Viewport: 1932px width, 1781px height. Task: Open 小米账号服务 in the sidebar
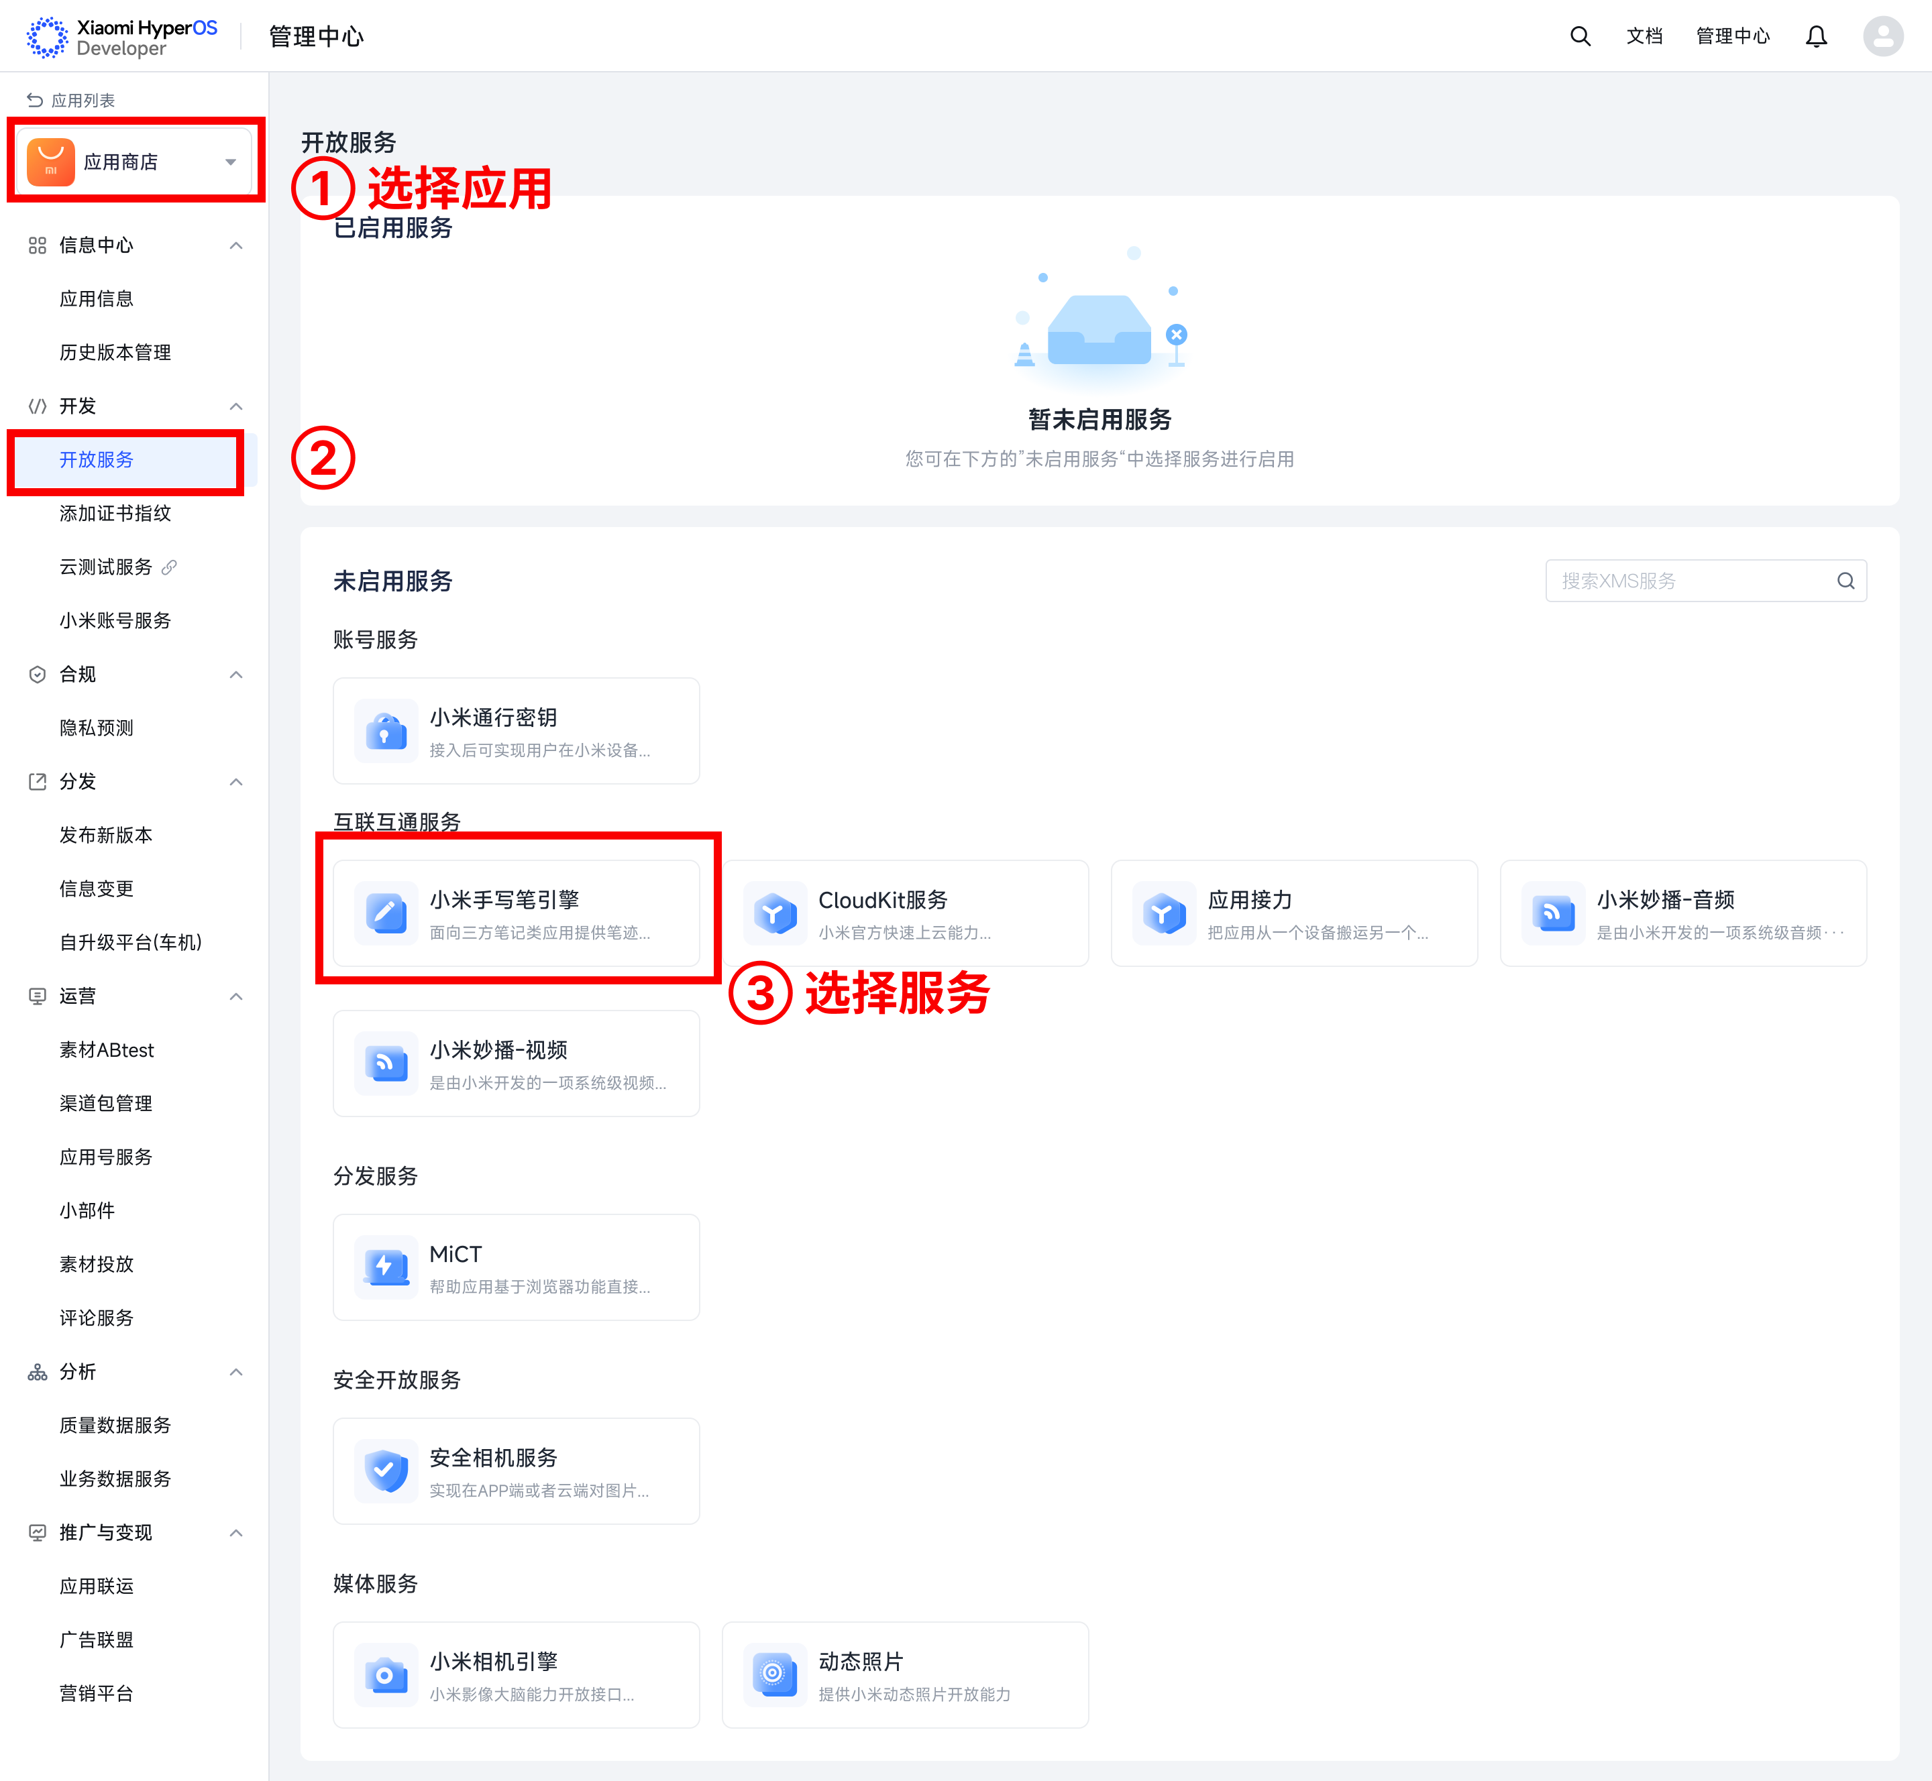coord(115,621)
